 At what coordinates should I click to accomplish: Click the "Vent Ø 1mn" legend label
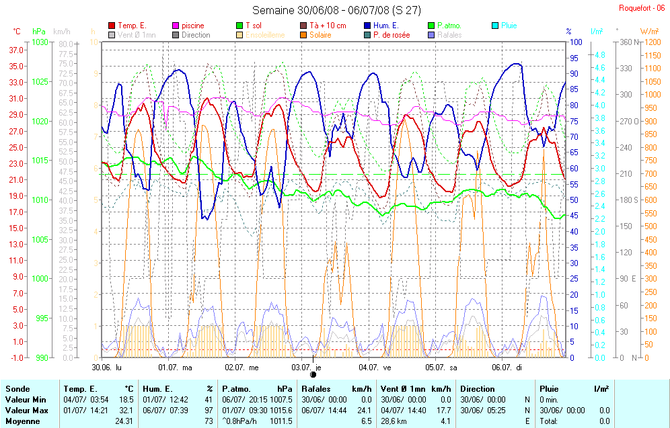(137, 35)
